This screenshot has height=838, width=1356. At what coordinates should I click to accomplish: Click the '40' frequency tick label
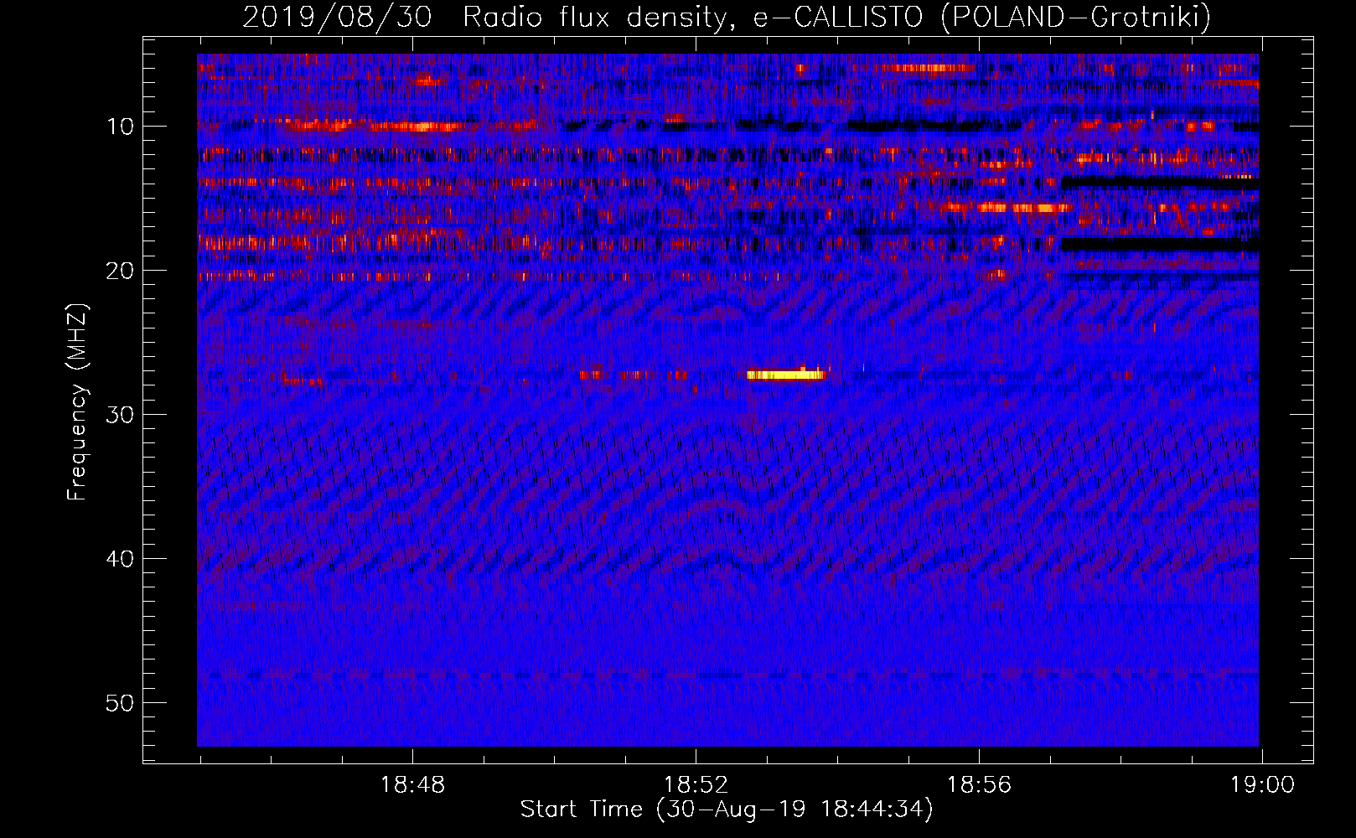(121, 559)
